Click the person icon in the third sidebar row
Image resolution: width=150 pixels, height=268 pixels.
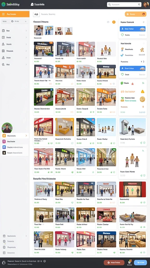[x=3, y=44]
